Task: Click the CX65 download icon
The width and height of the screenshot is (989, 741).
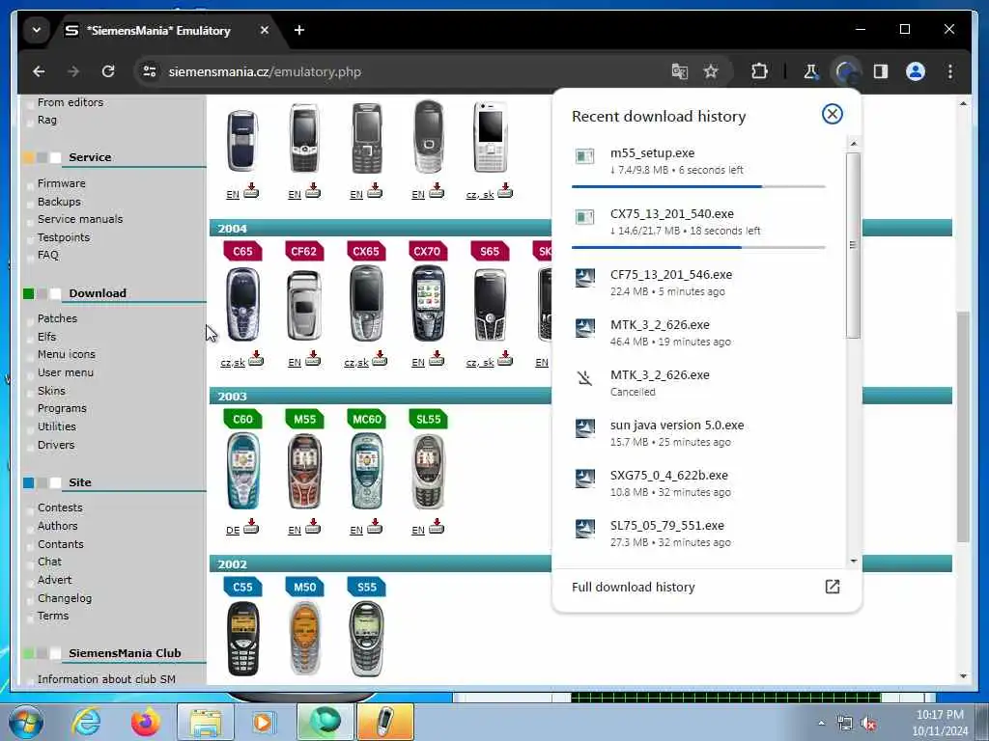Action: pos(380,359)
